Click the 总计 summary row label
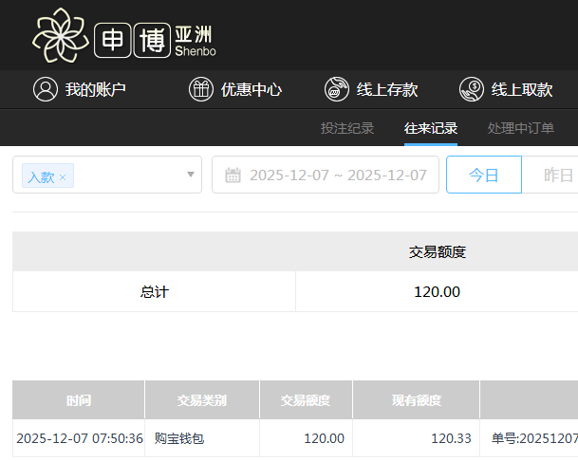 point(154,292)
